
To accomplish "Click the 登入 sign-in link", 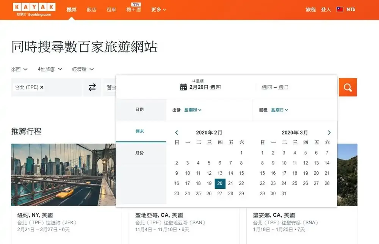I will pyautogui.click(x=326, y=9).
